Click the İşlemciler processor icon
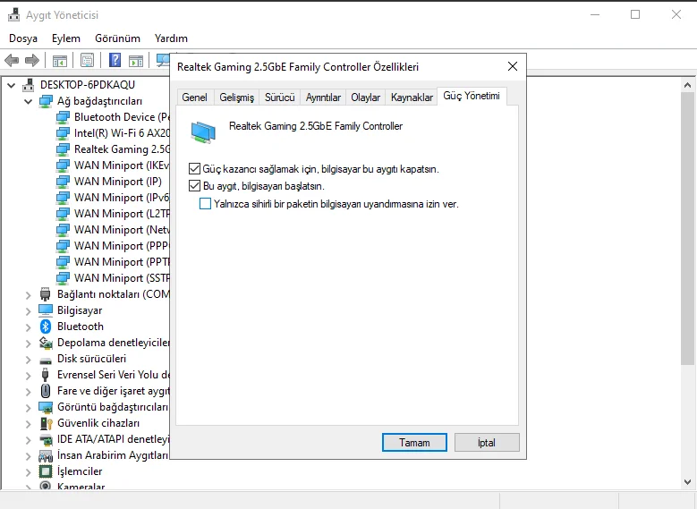Screen dimensions: 697x509 pyautogui.click(x=46, y=471)
